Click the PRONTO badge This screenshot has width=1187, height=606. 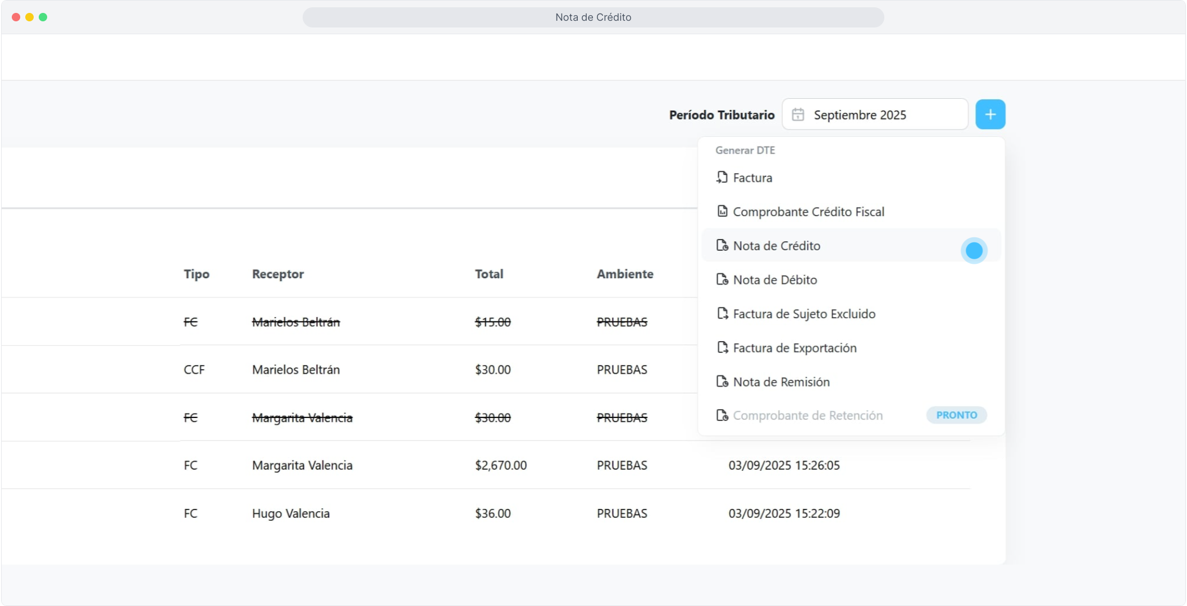pos(956,415)
